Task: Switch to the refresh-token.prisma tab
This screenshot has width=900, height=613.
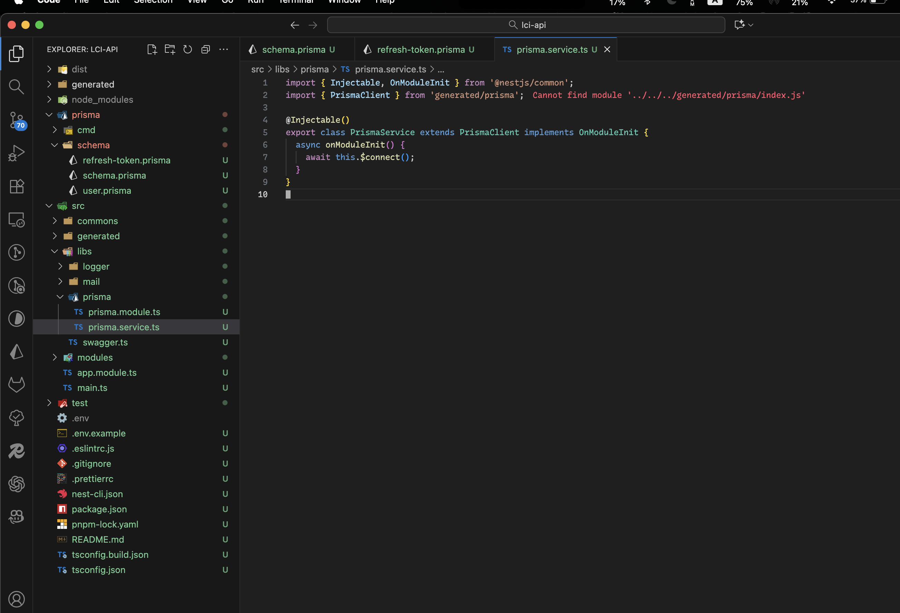Action: [x=421, y=50]
